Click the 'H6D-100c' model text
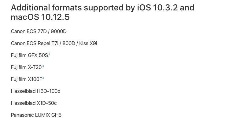 [49, 91]
